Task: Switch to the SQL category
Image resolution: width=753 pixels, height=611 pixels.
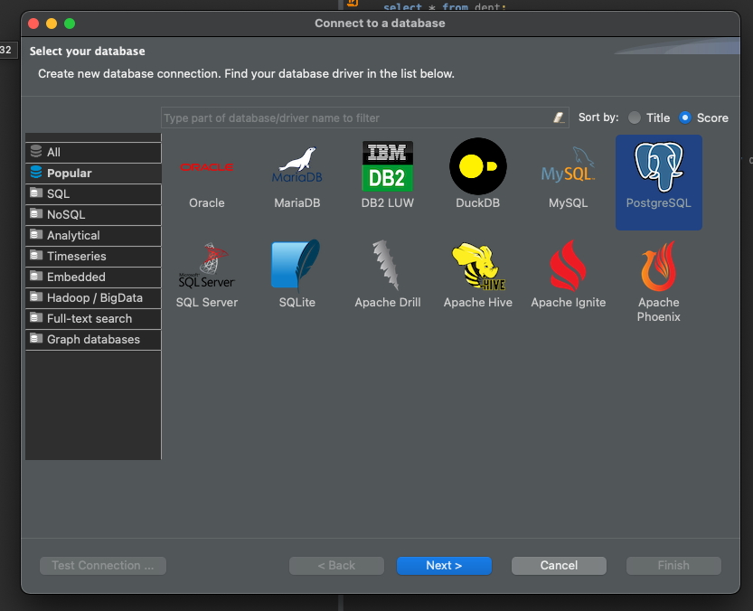Action: point(94,194)
